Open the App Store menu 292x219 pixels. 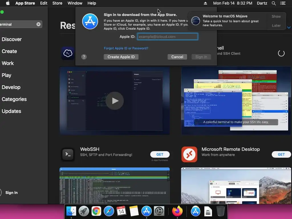point(25,3)
